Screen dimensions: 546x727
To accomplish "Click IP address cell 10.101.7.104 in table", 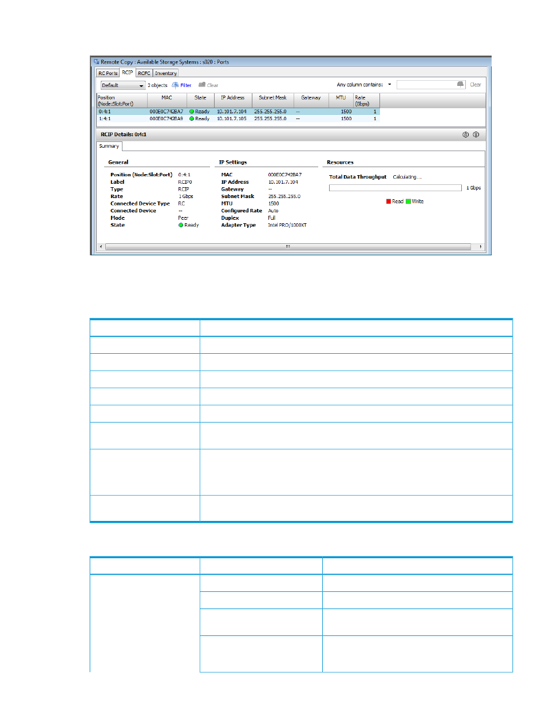I will [x=232, y=112].
